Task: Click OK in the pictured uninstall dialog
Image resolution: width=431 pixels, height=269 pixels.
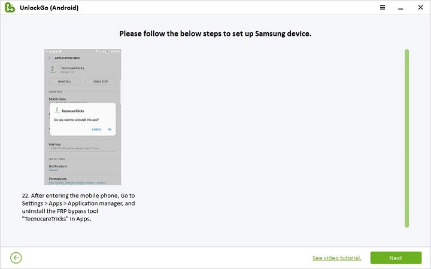Action: pos(110,130)
